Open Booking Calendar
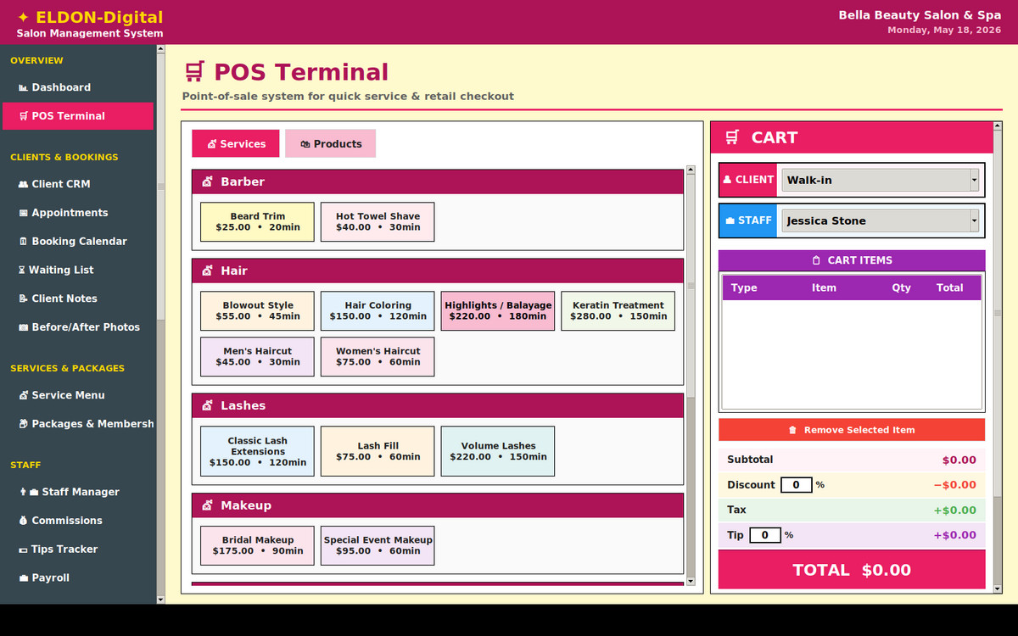This screenshot has width=1018, height=636. point(78,242)
